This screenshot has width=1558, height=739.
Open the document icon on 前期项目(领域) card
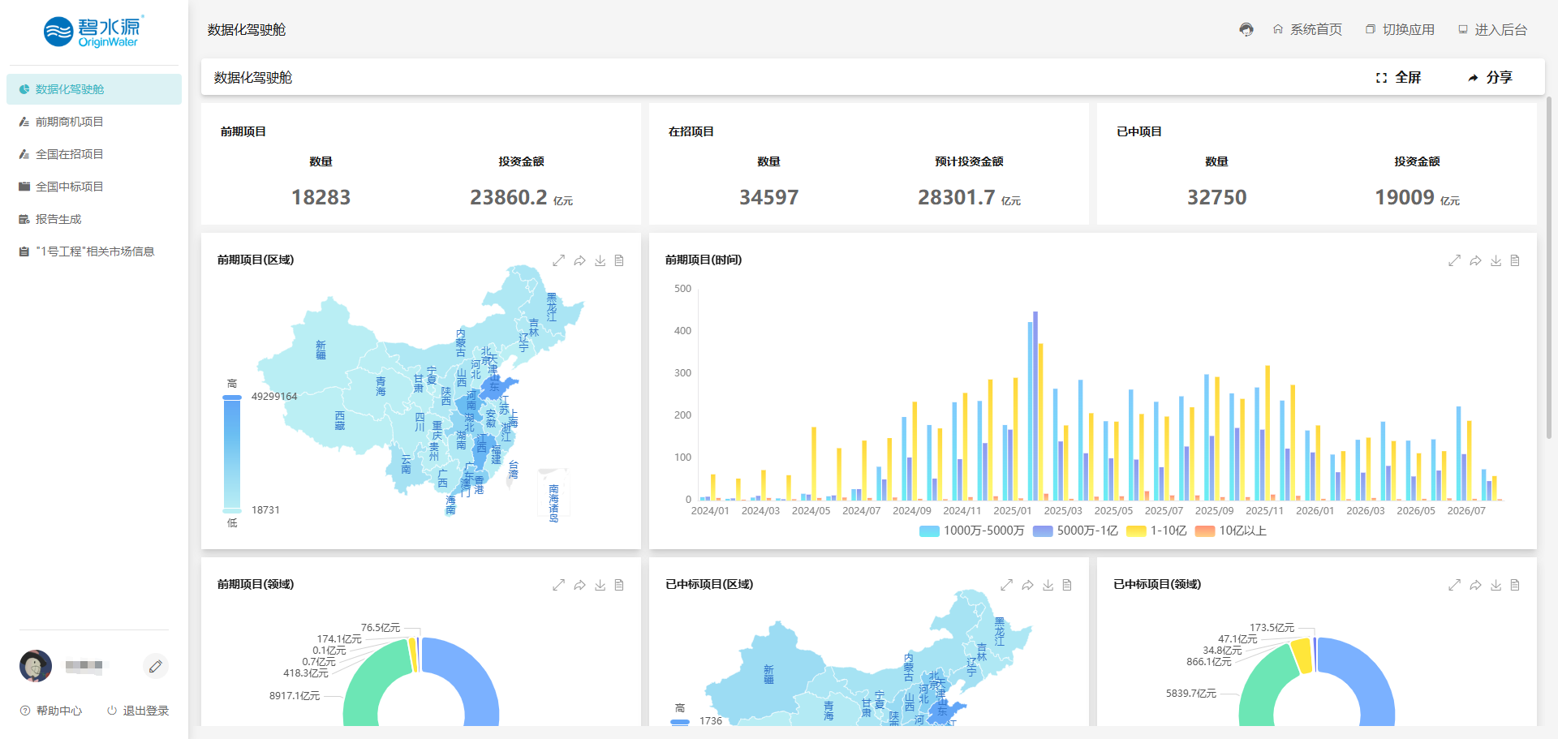point(619,585)
